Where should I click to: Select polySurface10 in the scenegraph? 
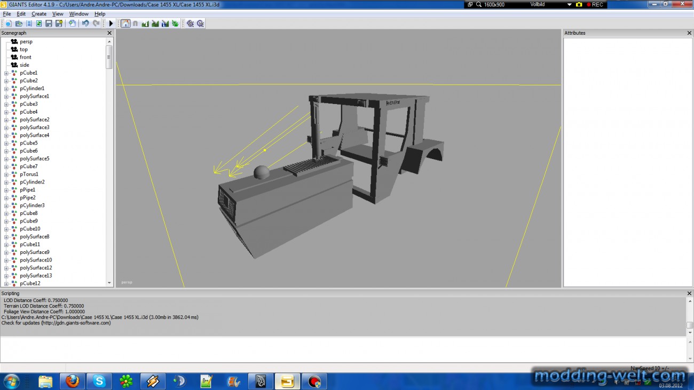point(36,260)
